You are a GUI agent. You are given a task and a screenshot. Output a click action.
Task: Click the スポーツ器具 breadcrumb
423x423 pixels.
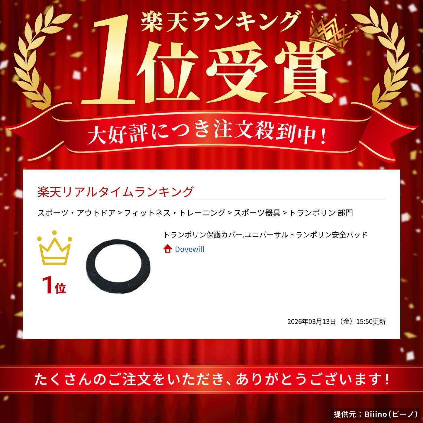coord(257,213)
